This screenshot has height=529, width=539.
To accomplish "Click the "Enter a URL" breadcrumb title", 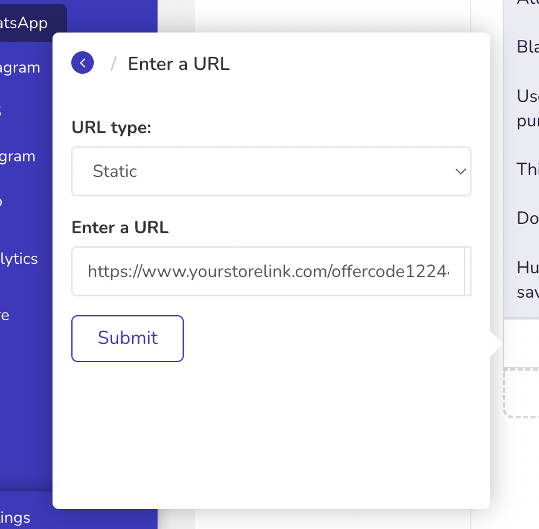I will (x=179, y=64).
